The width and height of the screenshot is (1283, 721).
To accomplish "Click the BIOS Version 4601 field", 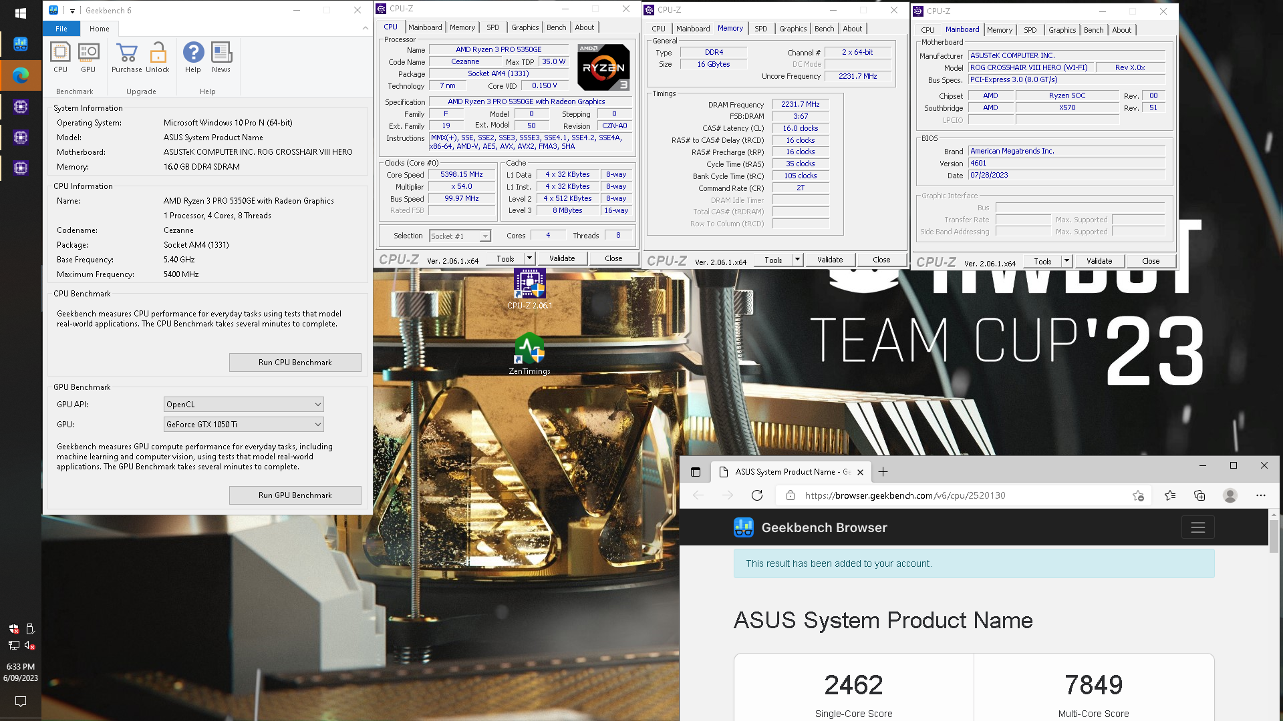I will [x=1067, y=163].
